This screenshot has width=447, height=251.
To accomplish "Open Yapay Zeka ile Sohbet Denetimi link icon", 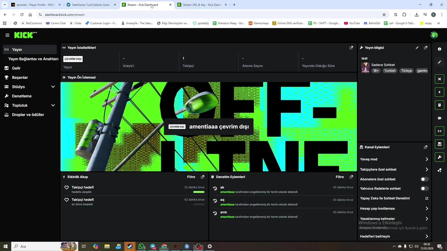I will [427, 198].
